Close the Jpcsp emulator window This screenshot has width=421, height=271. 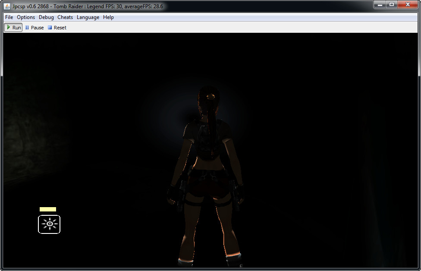coord(408,4)
